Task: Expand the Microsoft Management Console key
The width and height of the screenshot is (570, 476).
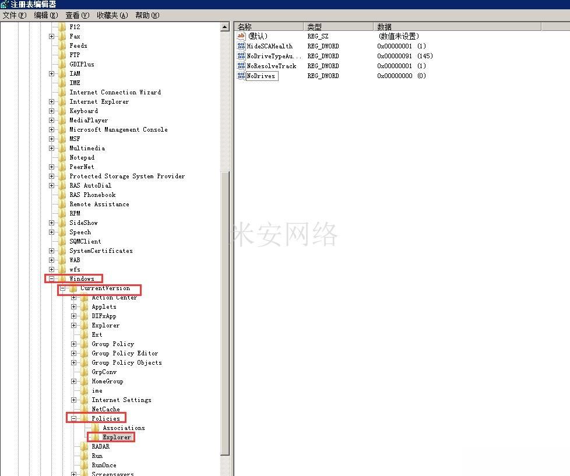Action: click(x=52, y=129)
